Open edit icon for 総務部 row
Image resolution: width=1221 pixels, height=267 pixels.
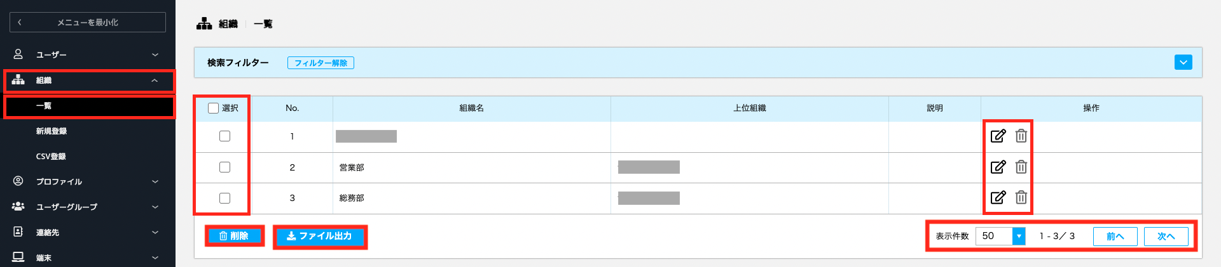click(998, 197)
